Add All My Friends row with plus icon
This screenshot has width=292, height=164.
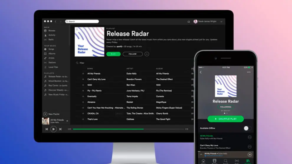click(x=83, y=74)
